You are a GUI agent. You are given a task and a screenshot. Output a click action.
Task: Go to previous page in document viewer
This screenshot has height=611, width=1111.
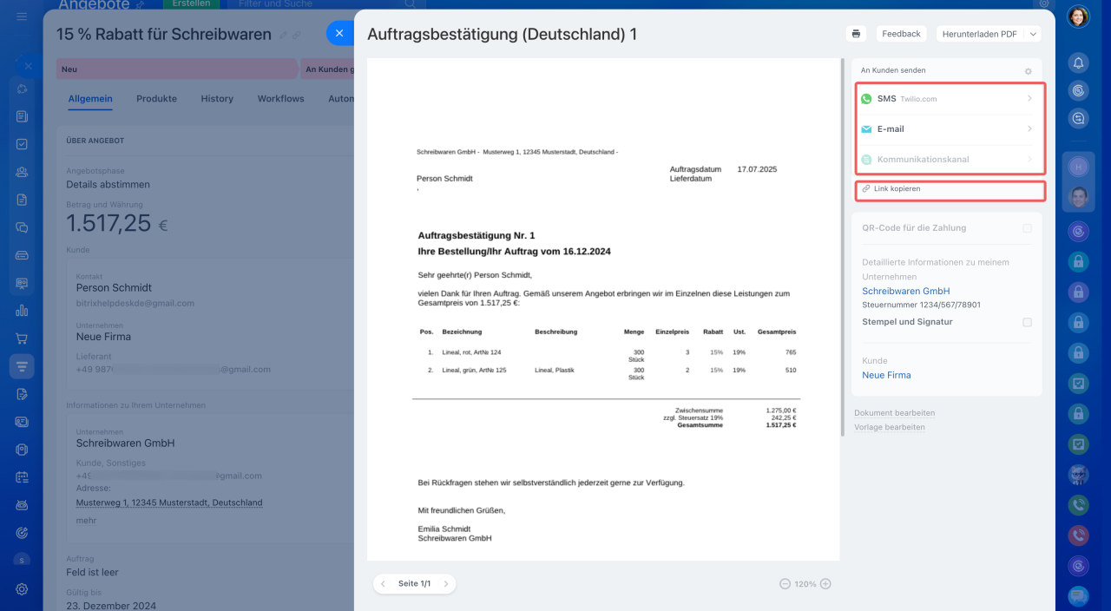point(384,584)
